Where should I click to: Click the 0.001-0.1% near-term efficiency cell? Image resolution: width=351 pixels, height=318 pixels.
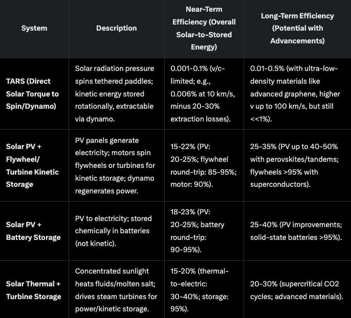click(202, 94)
